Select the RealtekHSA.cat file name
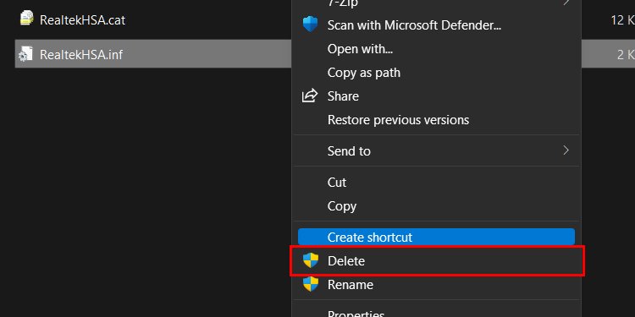 [83, 19]
